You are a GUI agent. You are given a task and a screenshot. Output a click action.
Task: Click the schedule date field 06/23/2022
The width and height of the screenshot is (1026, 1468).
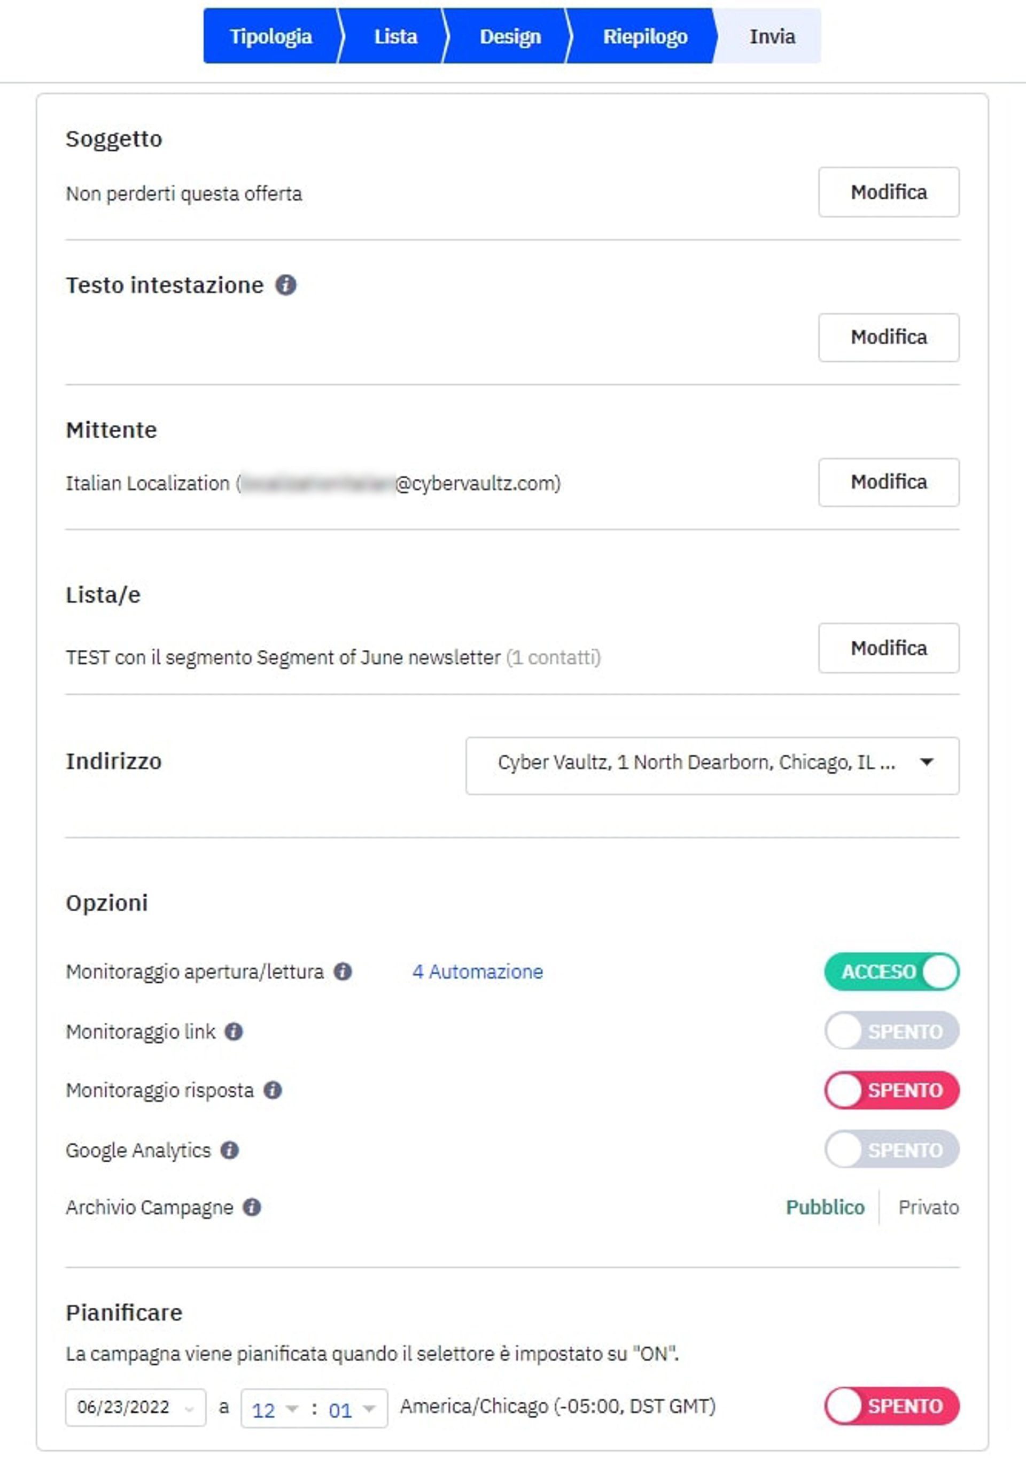135,1407
